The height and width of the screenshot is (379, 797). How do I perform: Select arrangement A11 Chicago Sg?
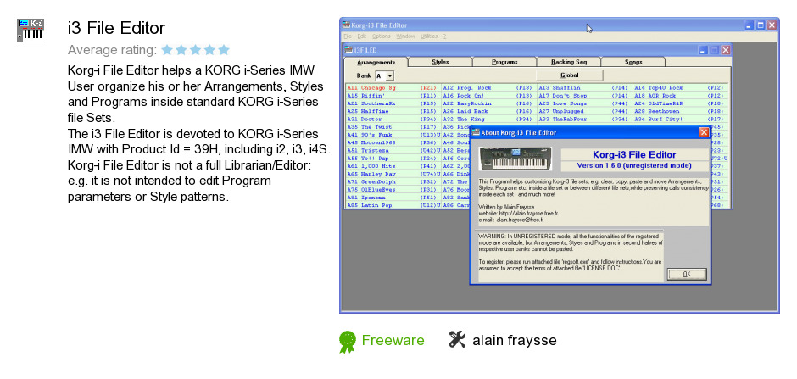pyautogui.click(x=393, y=88)
